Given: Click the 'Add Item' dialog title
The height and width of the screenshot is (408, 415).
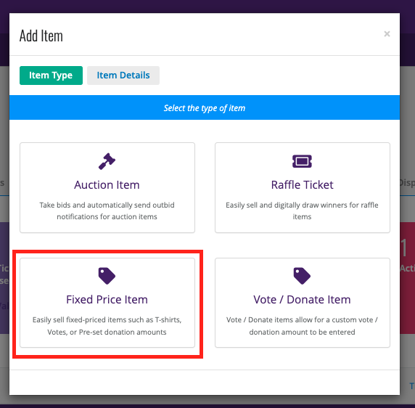Looking at the screenshot, I should point(41,36).
